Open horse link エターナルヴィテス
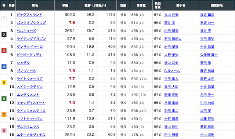The image size is (235, 139). tap(31, 135)
